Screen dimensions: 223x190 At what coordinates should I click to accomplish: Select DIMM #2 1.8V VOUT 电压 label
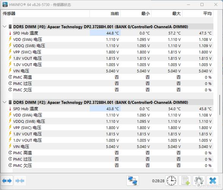[x=27, y=134]
